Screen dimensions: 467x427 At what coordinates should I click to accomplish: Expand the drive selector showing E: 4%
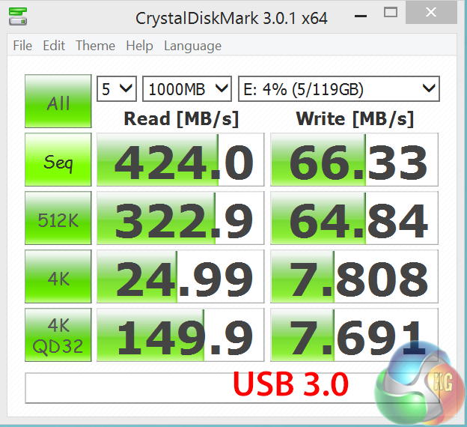(339, 89)
